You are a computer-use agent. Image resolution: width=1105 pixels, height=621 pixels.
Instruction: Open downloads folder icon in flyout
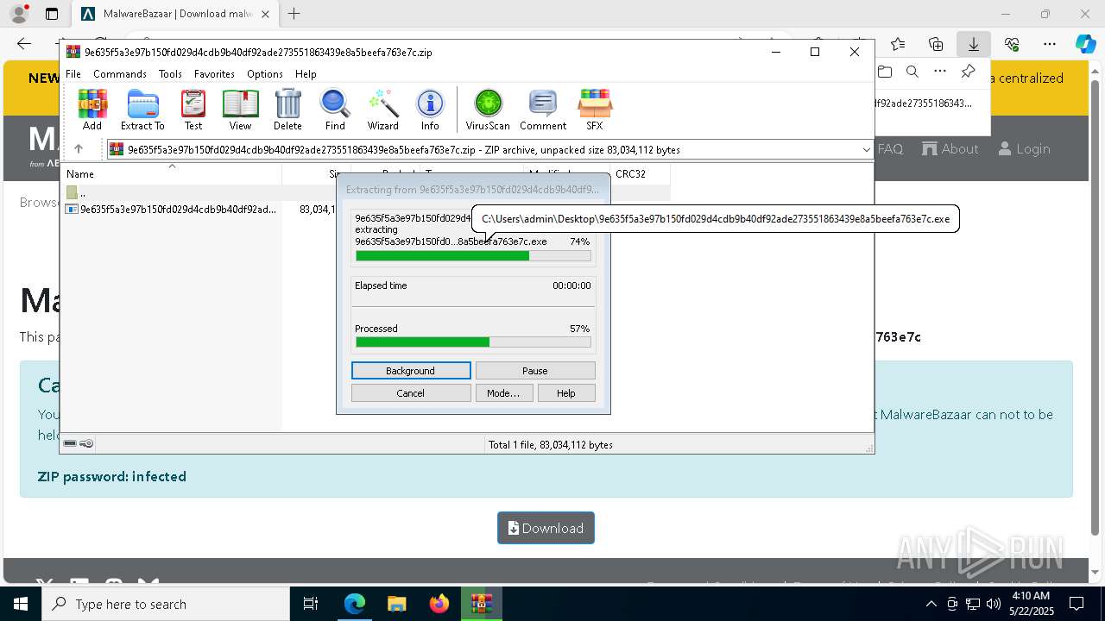885,72
